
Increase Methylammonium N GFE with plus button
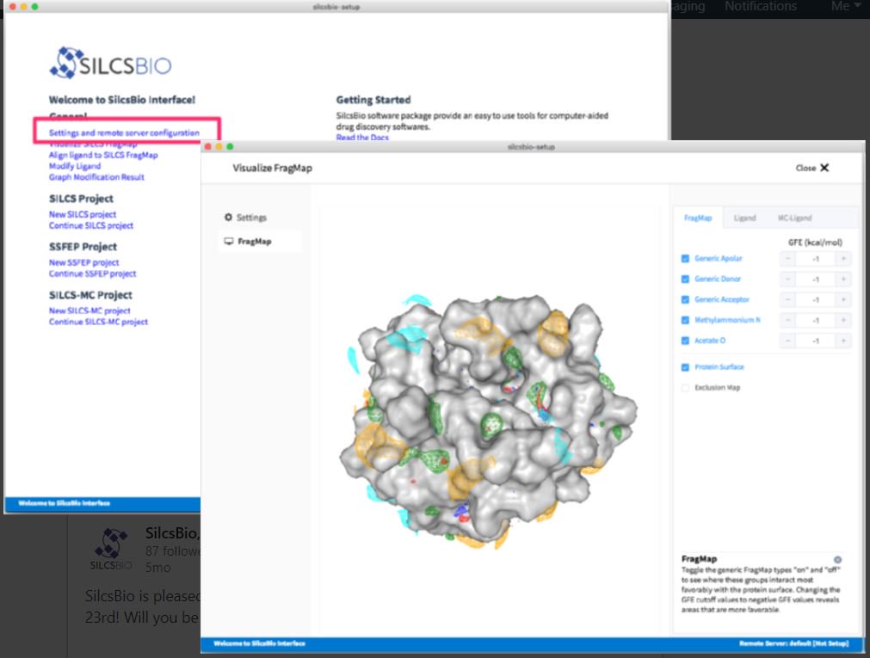pos(843,320)
